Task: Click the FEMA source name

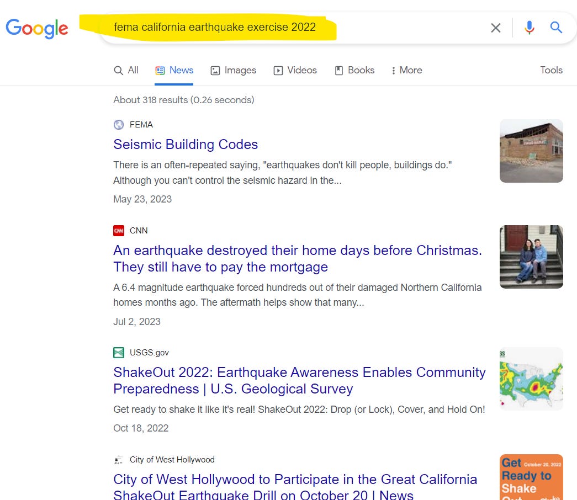Action: coord(141,125)
